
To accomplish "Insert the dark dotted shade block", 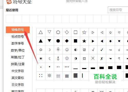I will click(76, 76).
